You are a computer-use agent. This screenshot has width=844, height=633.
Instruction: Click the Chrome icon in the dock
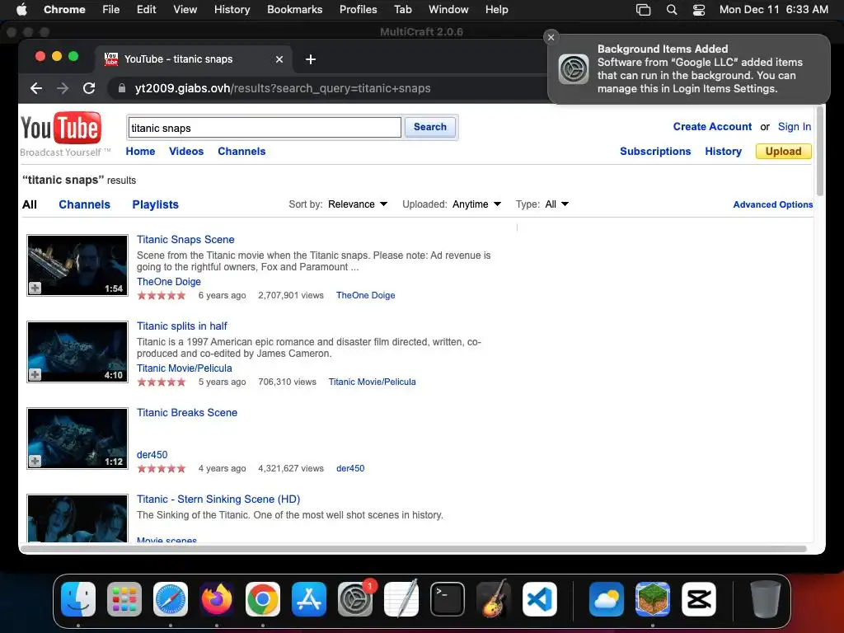(263, 599)
